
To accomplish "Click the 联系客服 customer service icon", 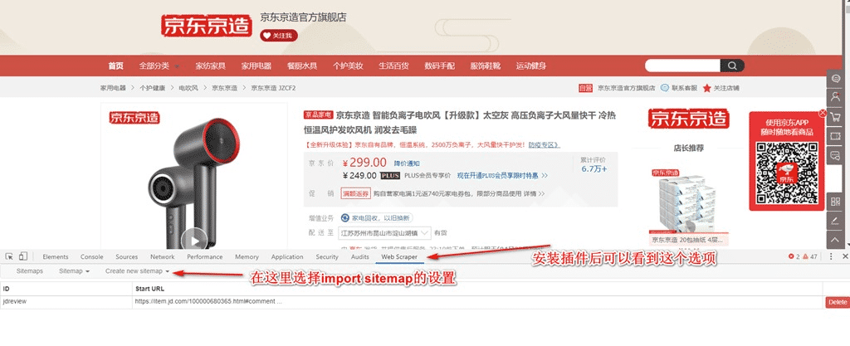I will coord(665,88).
